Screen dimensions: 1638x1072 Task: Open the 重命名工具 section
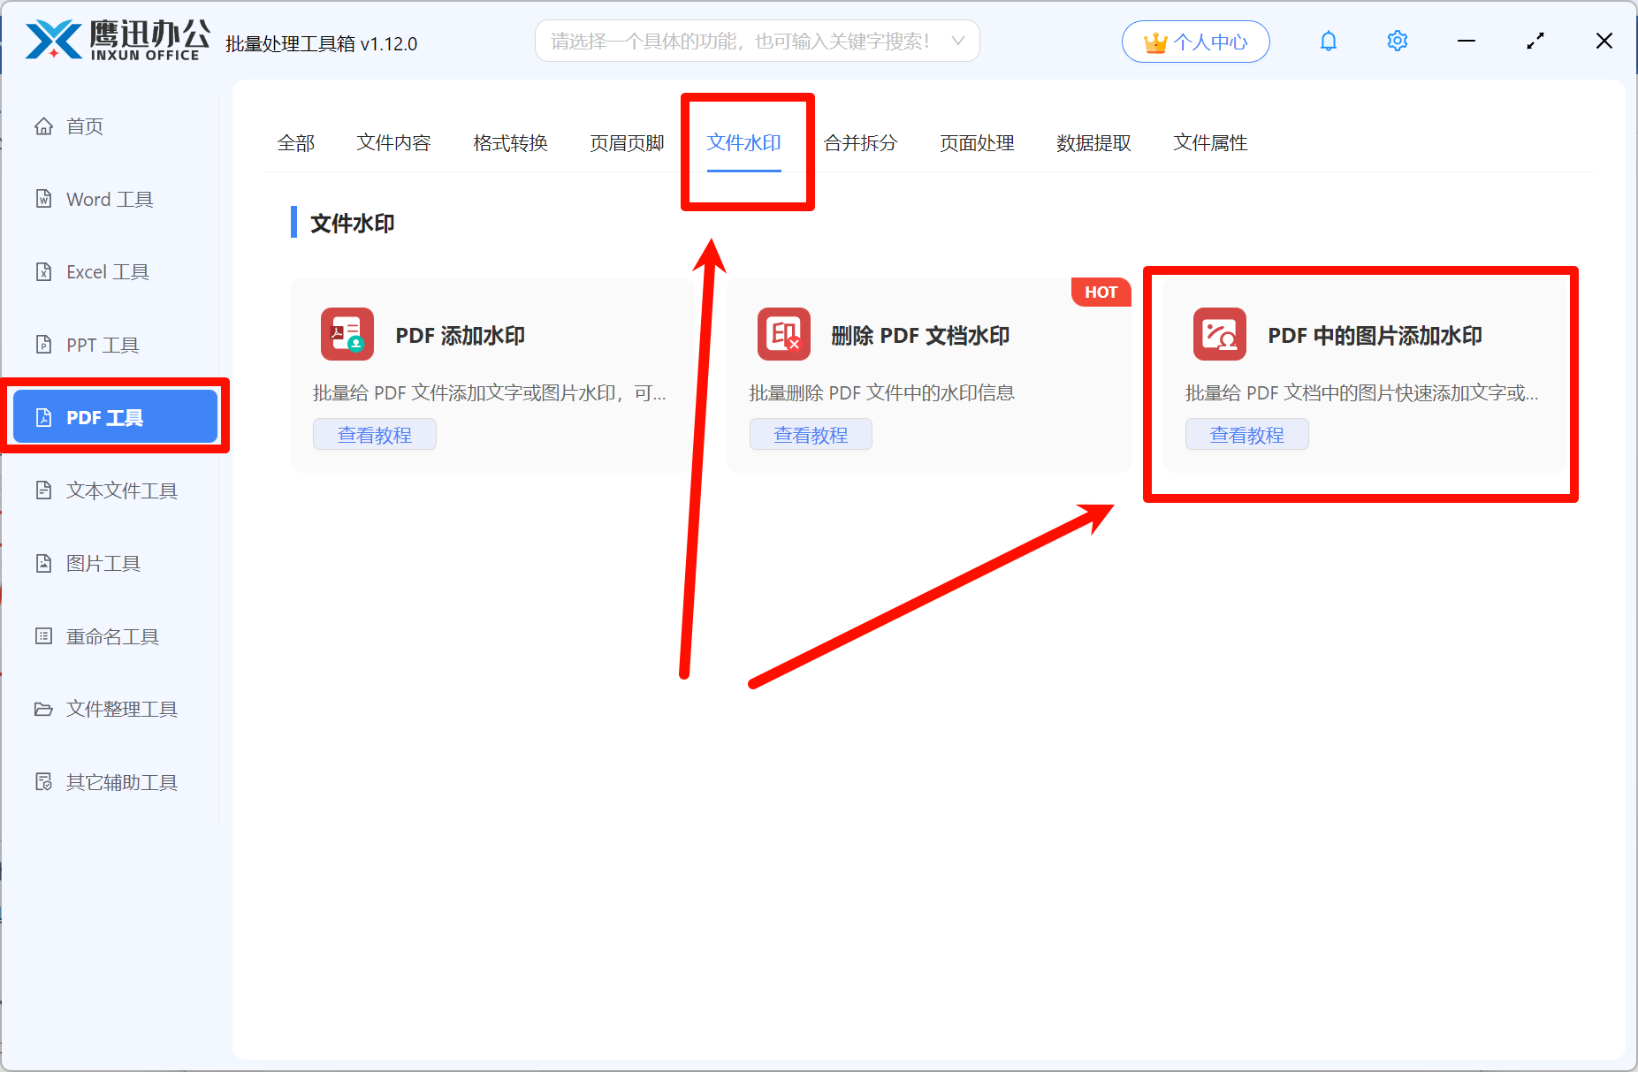tap(110, 636)
